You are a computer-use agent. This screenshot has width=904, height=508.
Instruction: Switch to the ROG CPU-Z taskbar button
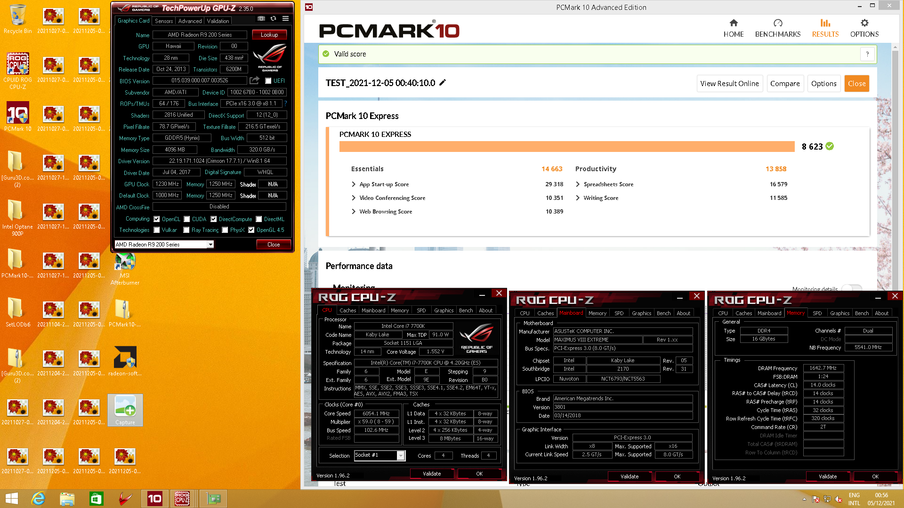click(182, 499)
